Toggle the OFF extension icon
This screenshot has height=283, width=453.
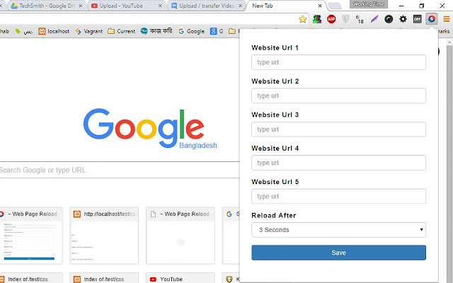tap(417, 19)
